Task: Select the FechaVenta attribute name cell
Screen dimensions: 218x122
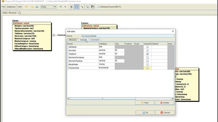Action: point(83,68)
